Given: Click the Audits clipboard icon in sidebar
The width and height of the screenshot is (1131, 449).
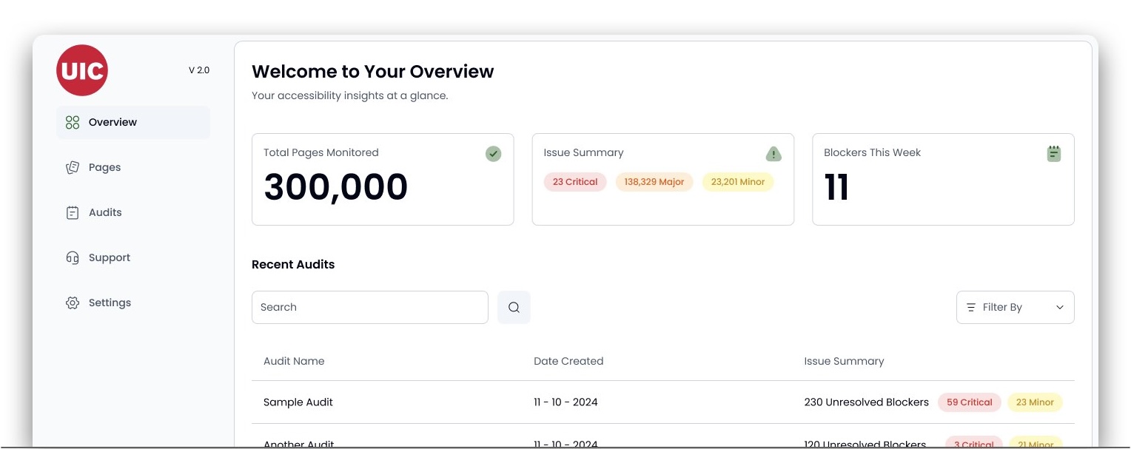Looking at the screenshot, I should [73, 213].
